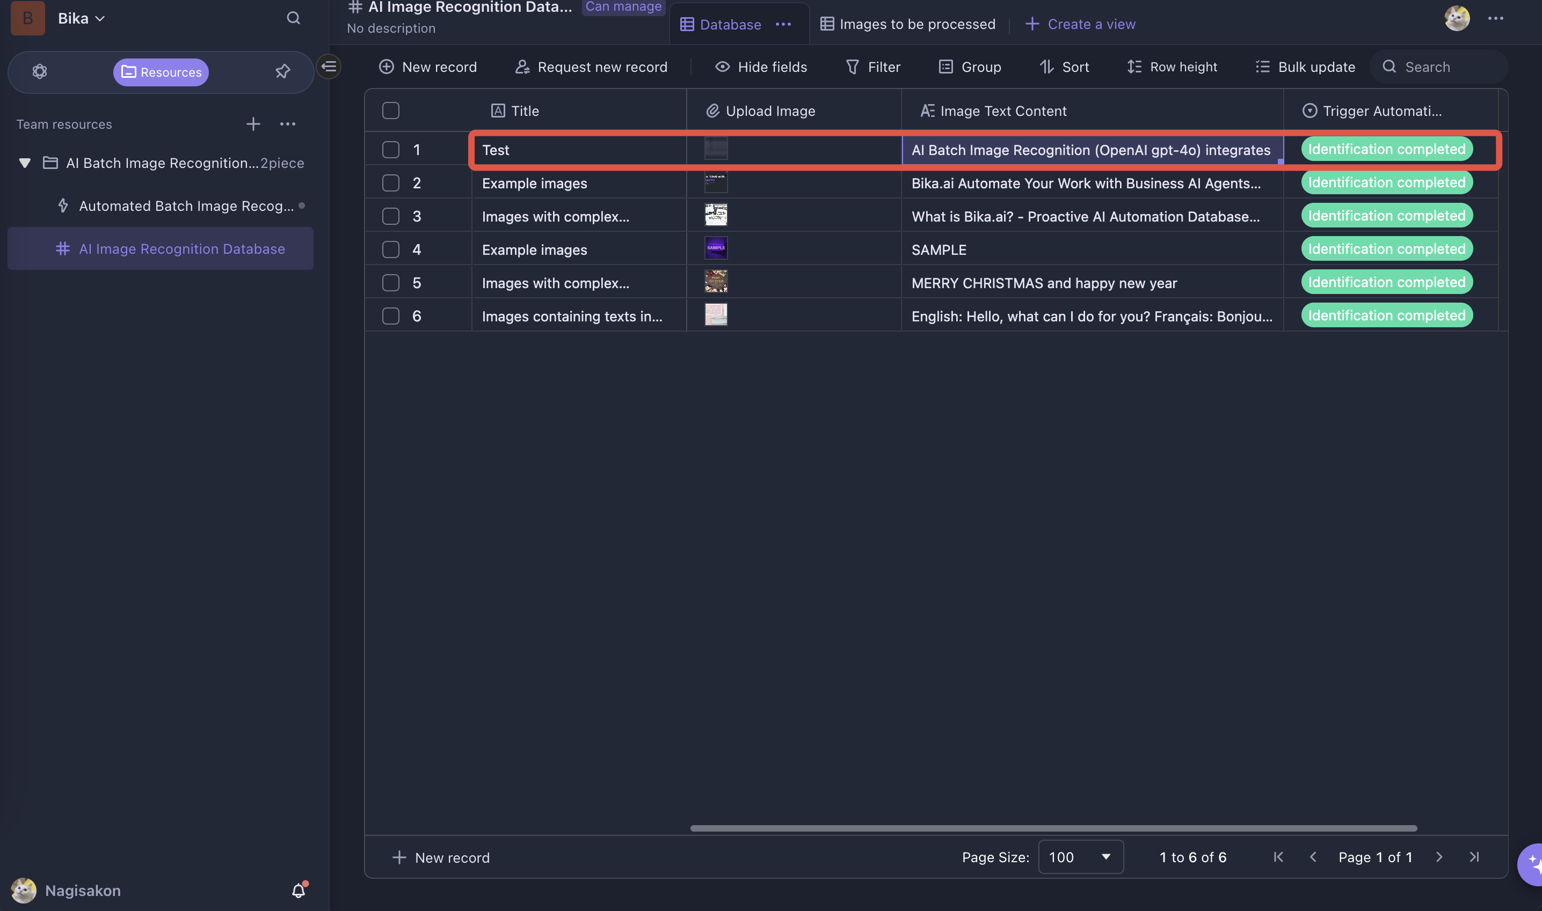Go to last page icon
1542x911 pixels.
pos(1474,857)
